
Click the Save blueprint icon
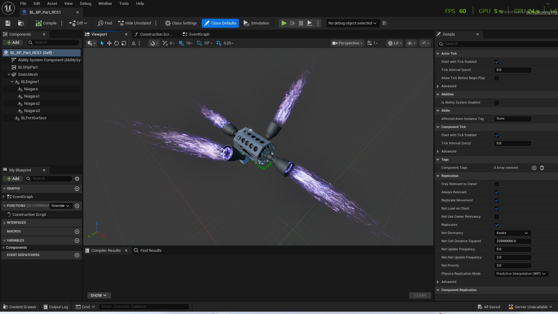pos(8,23)
